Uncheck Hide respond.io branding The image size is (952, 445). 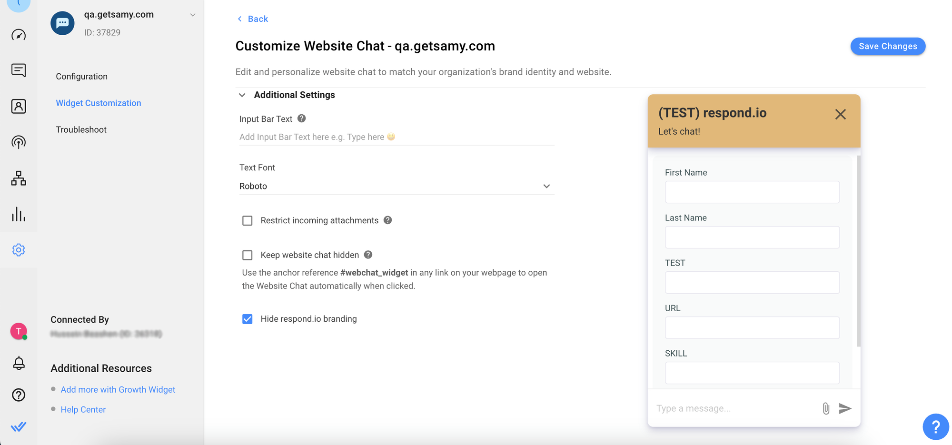point(248,319)
